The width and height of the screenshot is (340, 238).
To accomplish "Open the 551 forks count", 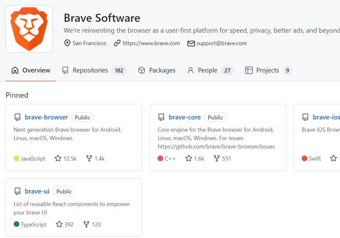I will tap(226, 159).
